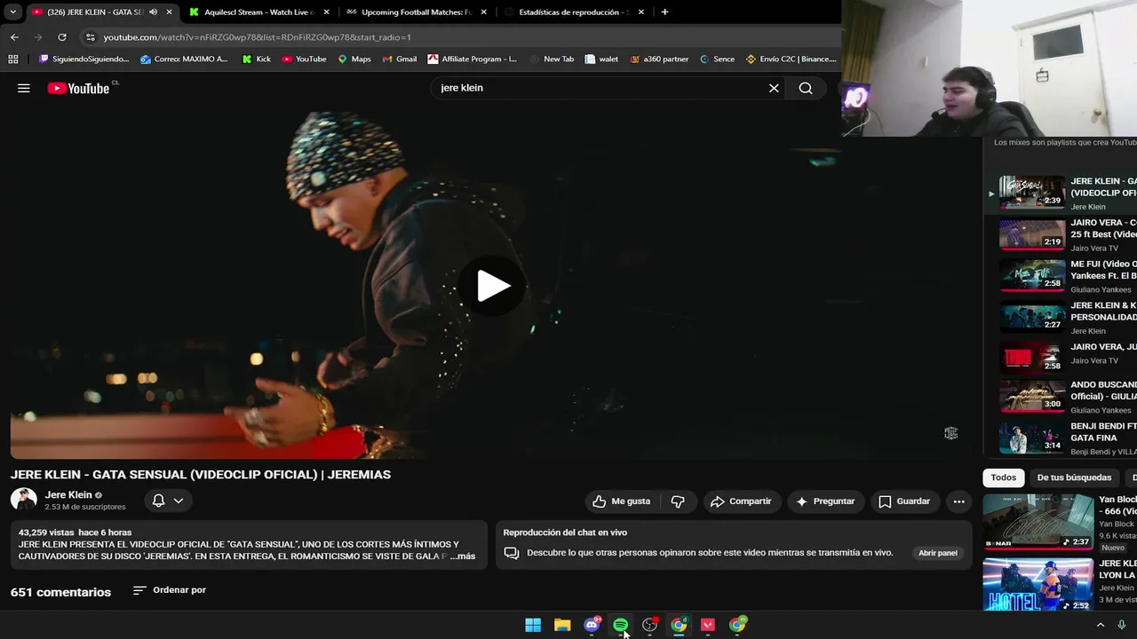Screen dimensions: 1137x639
Task: Open the three-dot more actions menu
Action: click(x=958, y=501)
